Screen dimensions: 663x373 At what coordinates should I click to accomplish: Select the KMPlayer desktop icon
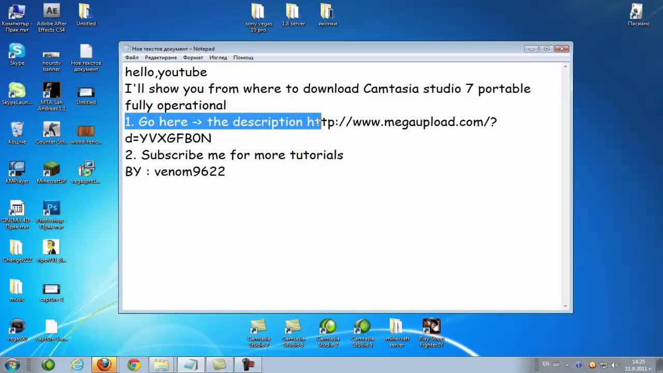coord(17,173)
